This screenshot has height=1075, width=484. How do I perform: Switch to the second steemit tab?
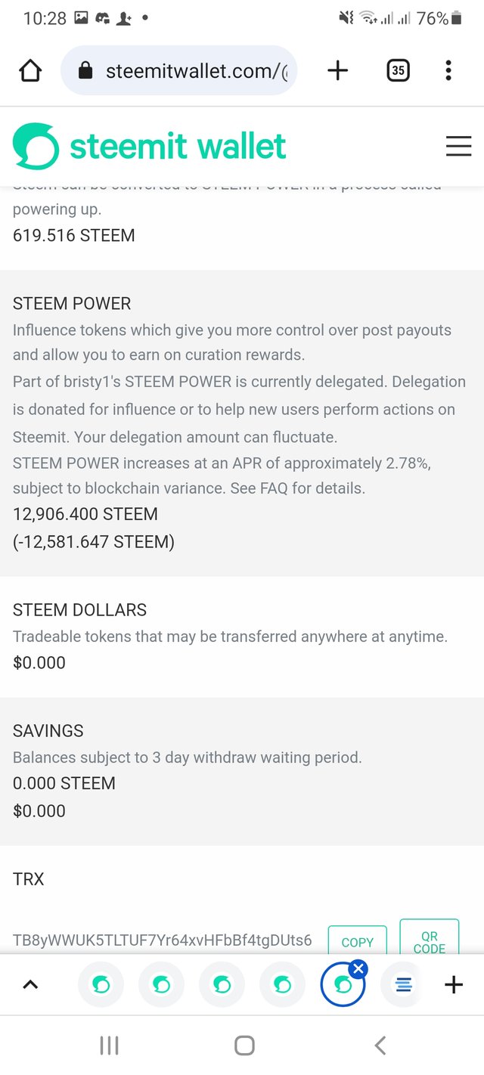(161, 984)
